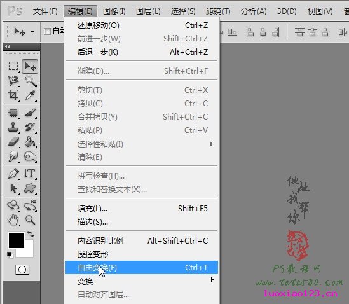
Task: Click the Ps application logo
Action: pos(15,11)
